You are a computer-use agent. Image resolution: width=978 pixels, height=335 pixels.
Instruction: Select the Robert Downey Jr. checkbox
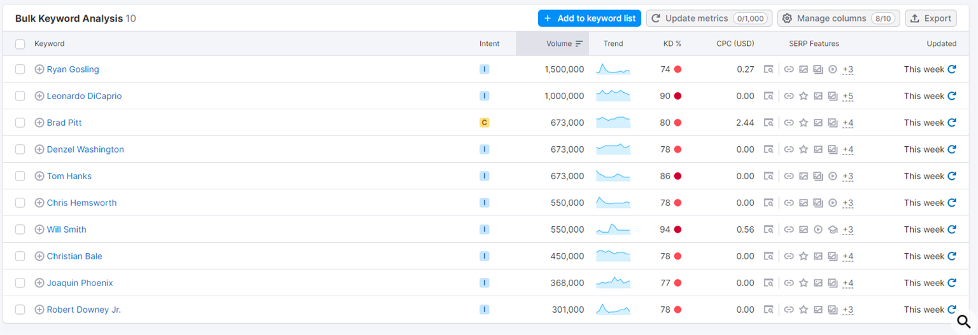pos(20,310)
